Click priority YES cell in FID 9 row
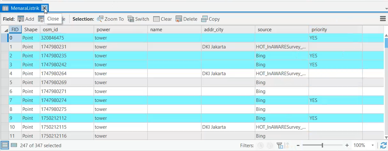The image size is (388, 151). [336, 118]
